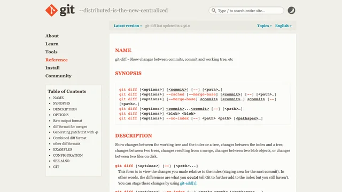
Task: Click the --no-index option in synopsis block
Action: click(x=177, y=118)
